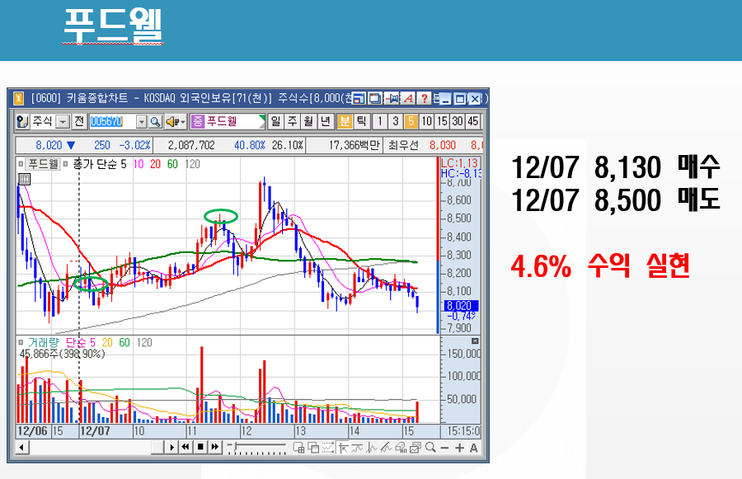
Task: Click the save layout icon in title bar
Action: [359, 98]
